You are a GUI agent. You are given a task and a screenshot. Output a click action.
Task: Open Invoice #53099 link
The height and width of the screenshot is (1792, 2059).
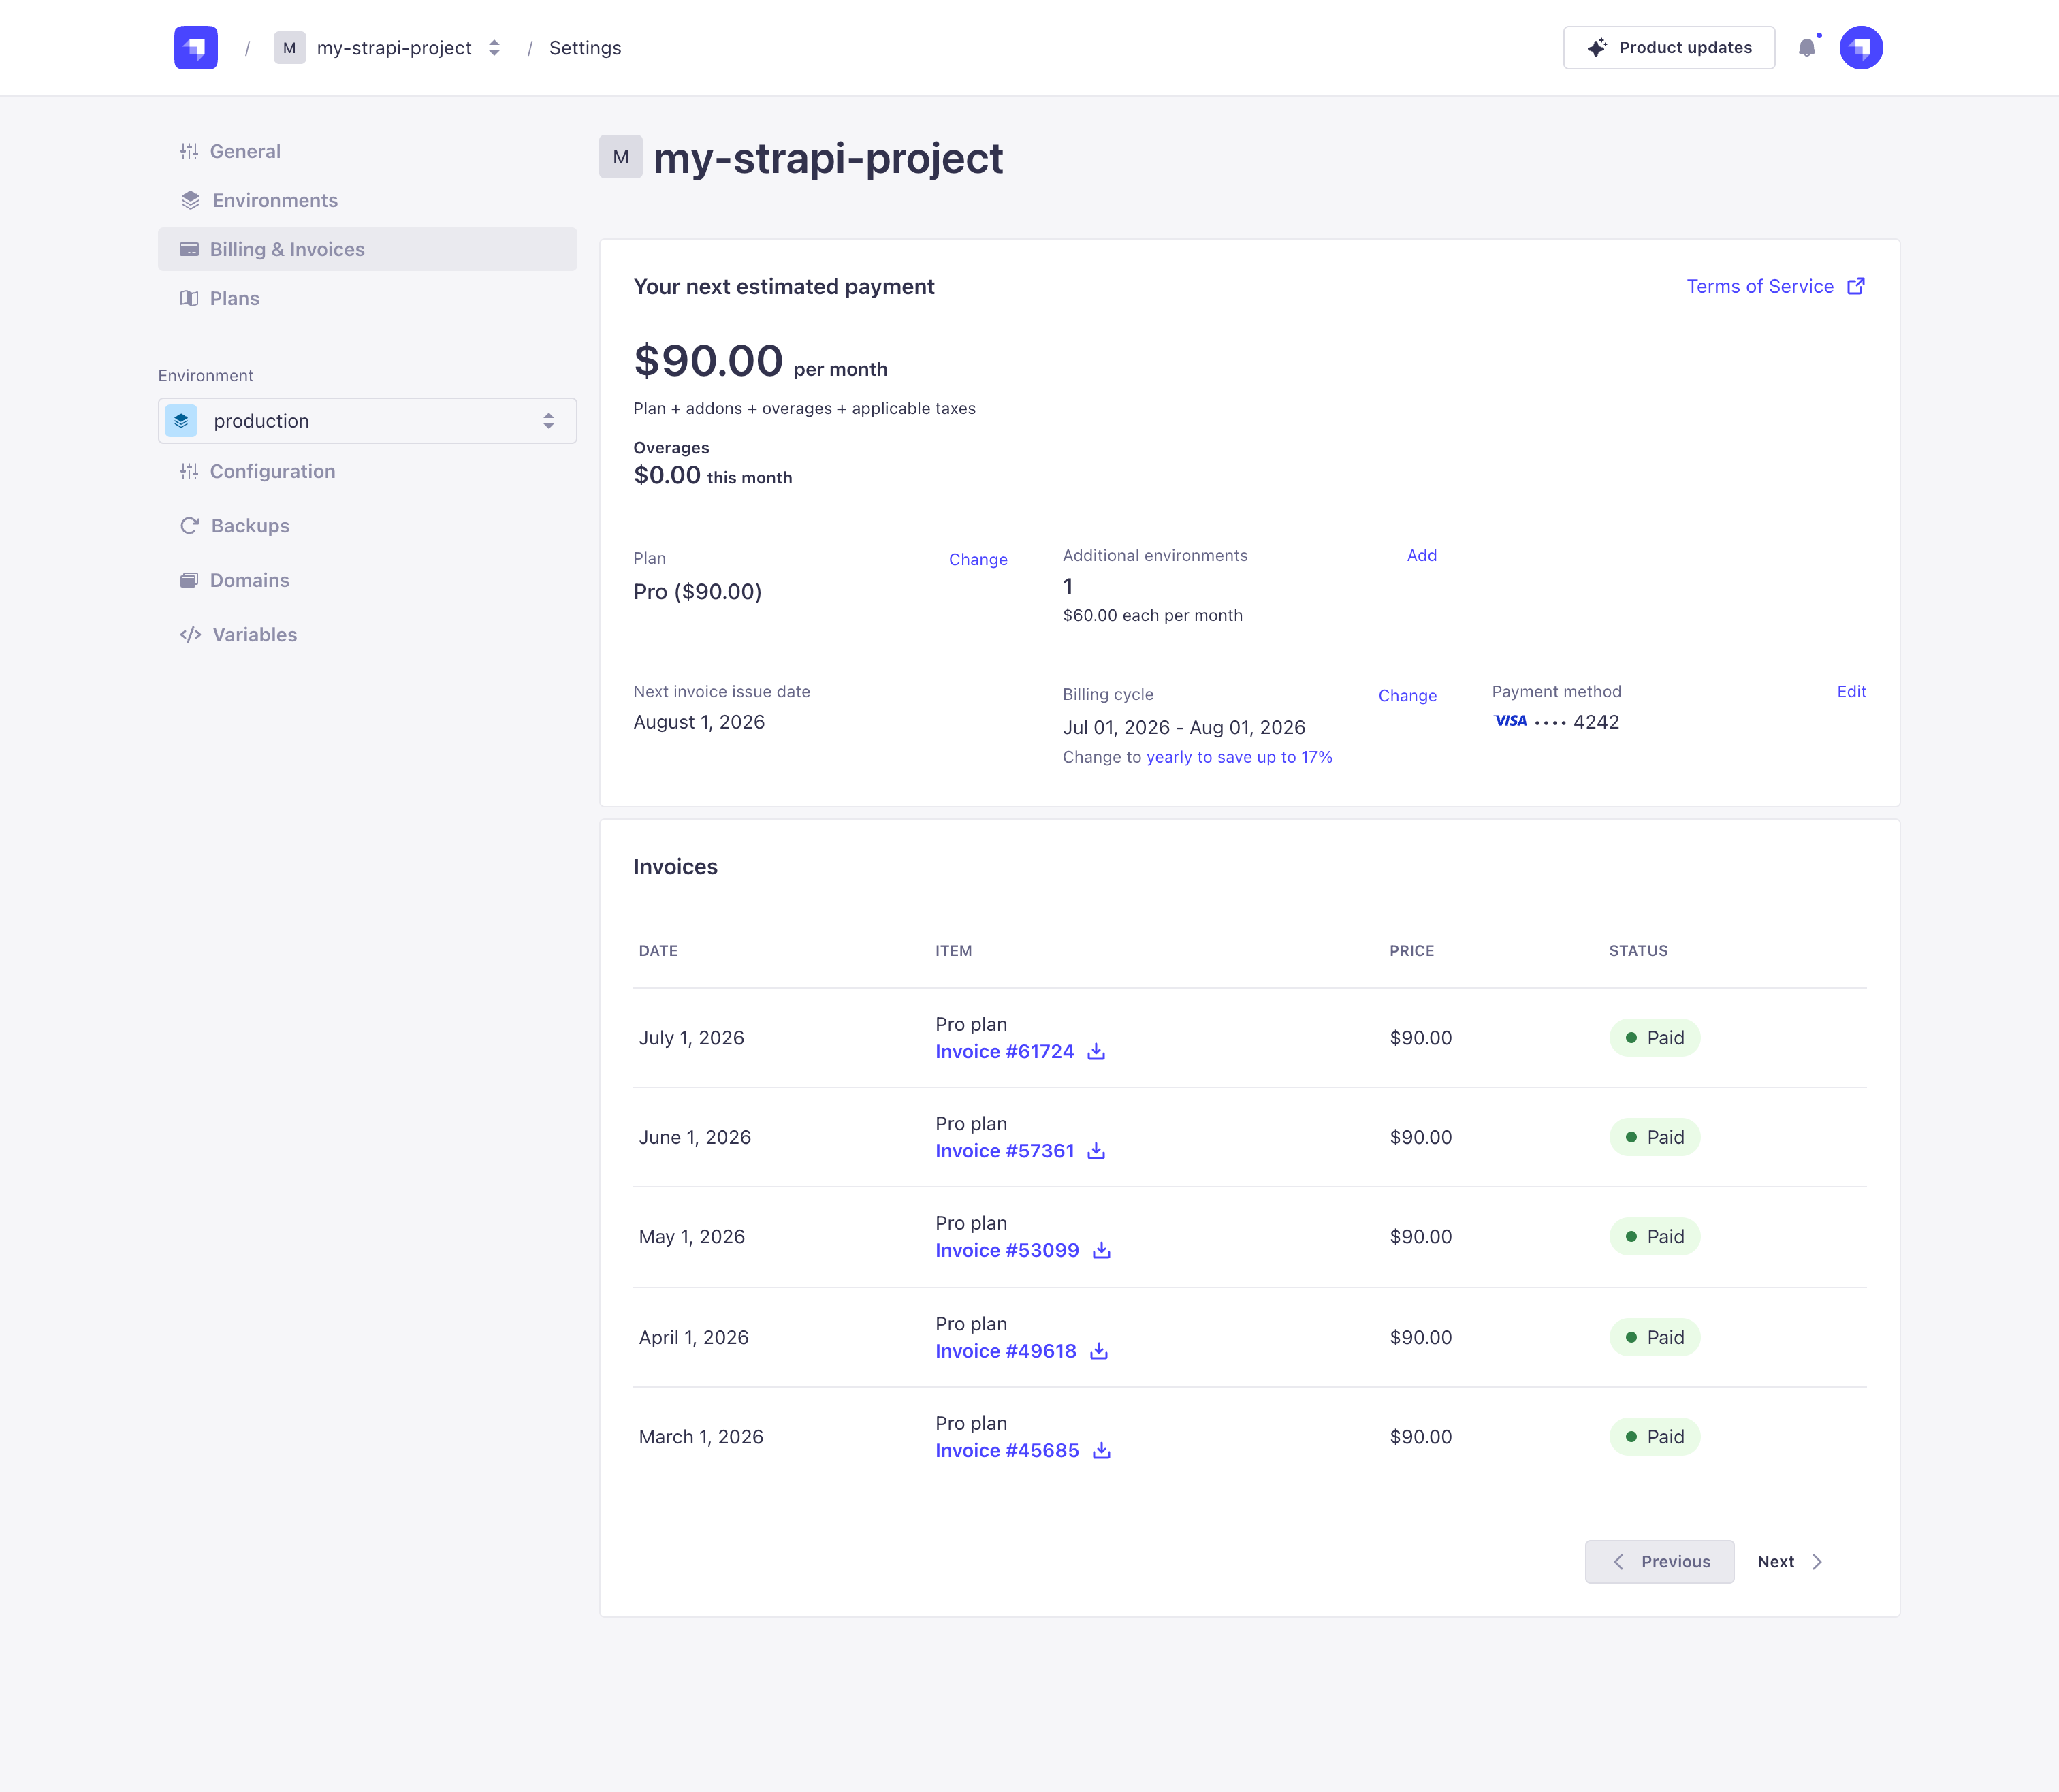click(1007, 1251)
